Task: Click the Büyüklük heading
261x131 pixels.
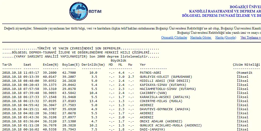Action: pos(119,61)
